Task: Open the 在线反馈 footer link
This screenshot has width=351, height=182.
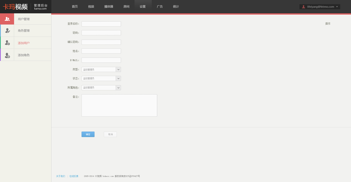Action: 74,176
